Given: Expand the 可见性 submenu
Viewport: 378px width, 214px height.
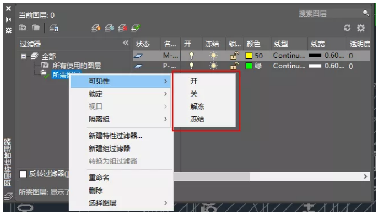Looking at the screenshot, I should click(x=121, y=81).
